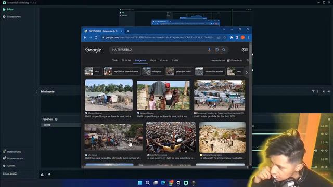Open Windows taskbar search
333x187 pixels.
[x=148, y=183]
